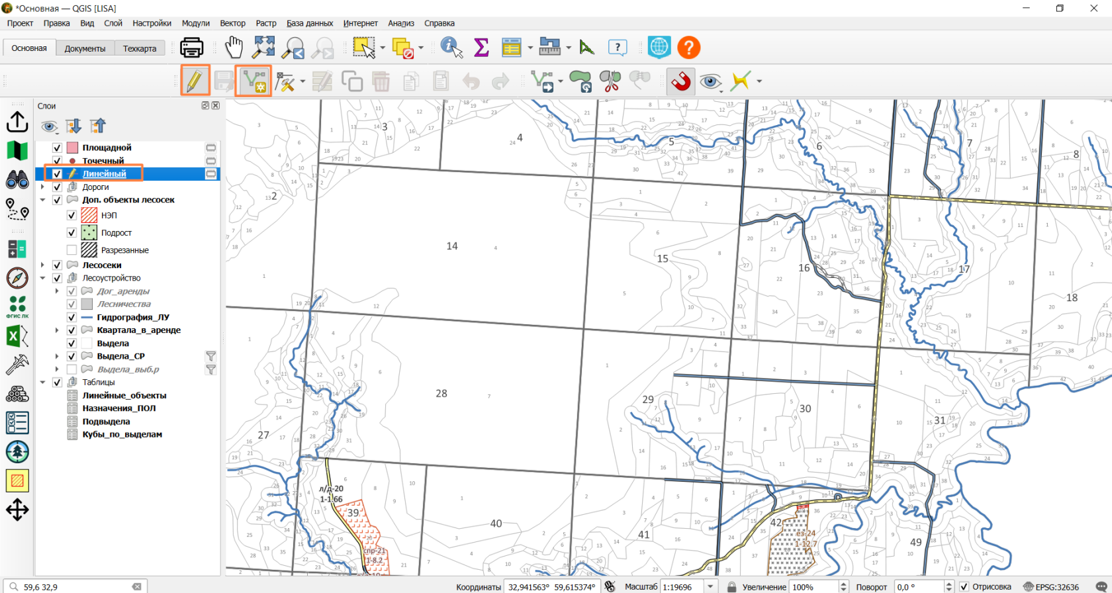Switch to the Документы tab
The width and height of the screenshot is (1112, 593).
point(85,48)
